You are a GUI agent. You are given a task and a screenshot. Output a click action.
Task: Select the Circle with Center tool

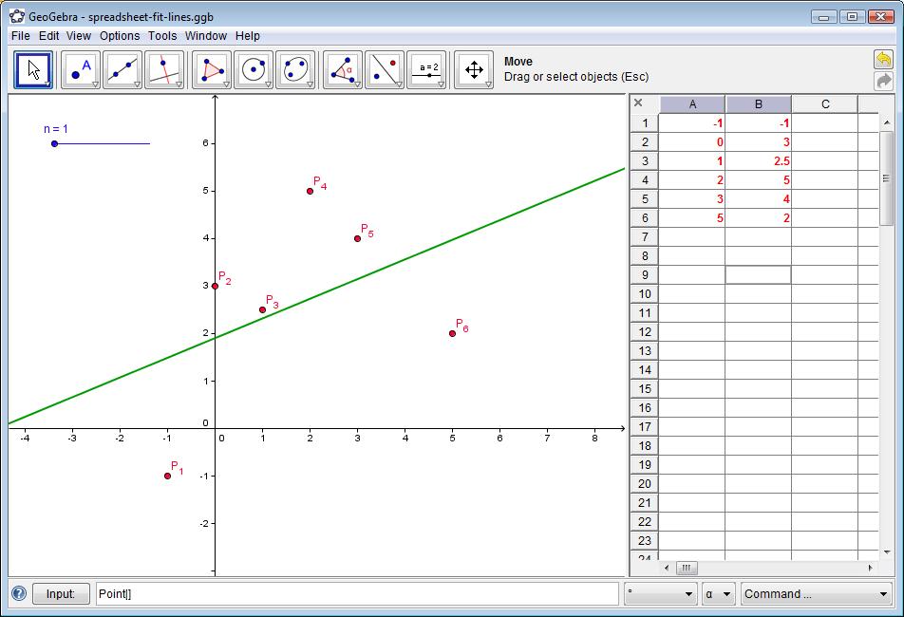coord(254,69)
